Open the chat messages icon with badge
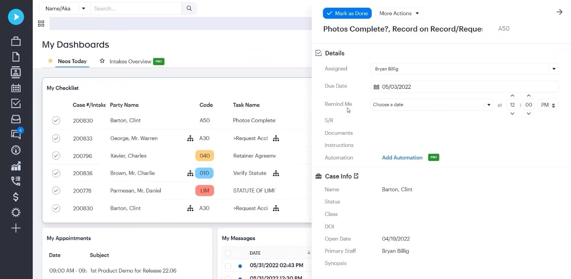The height and width of the screenshot is (279, 571). pos(16,134)
